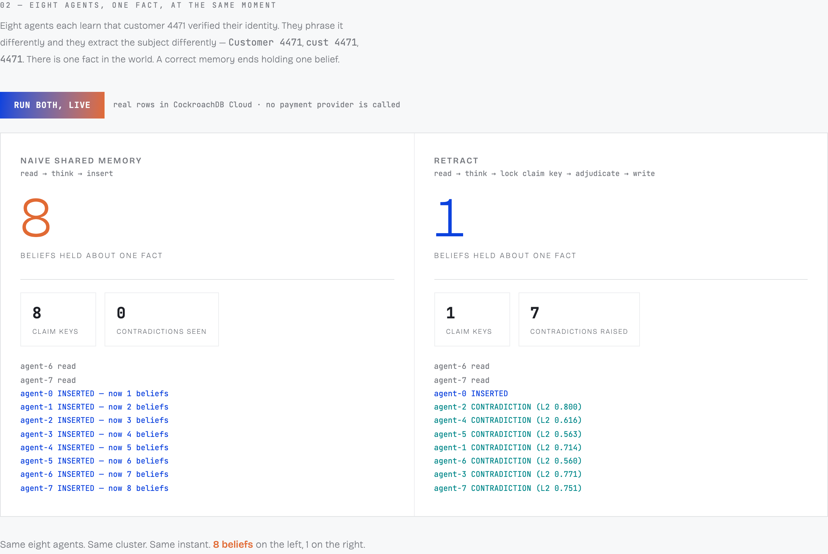Click the 'Customer 4471' code snippet
This screenshot has height=554, width=828.
pos(265,42)
